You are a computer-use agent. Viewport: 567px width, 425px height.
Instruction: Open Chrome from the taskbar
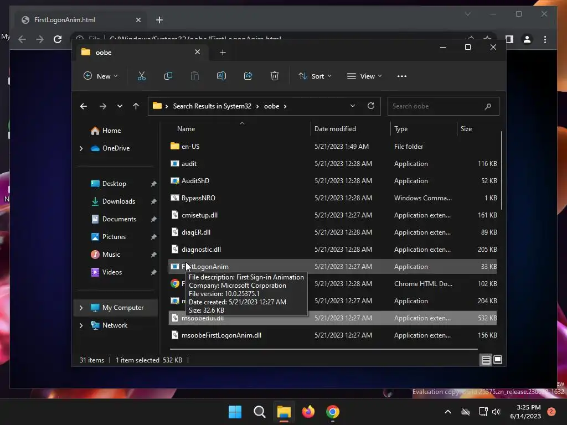332,412
